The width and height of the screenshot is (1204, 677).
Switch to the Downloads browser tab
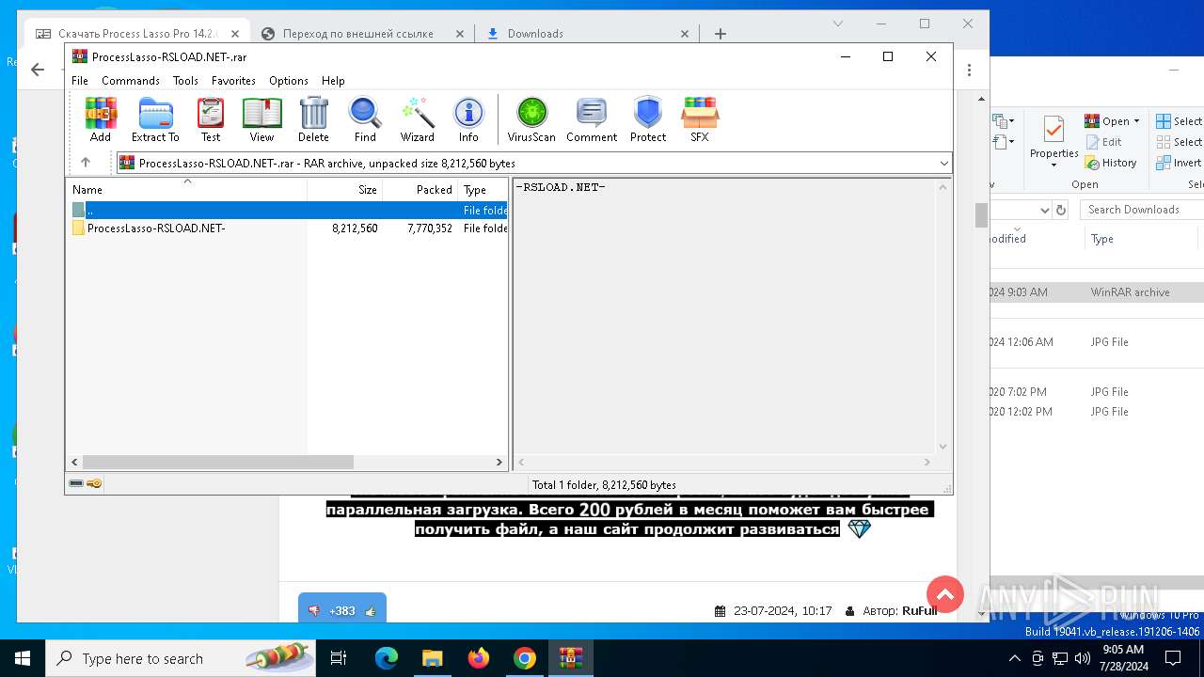pos(588,34)
